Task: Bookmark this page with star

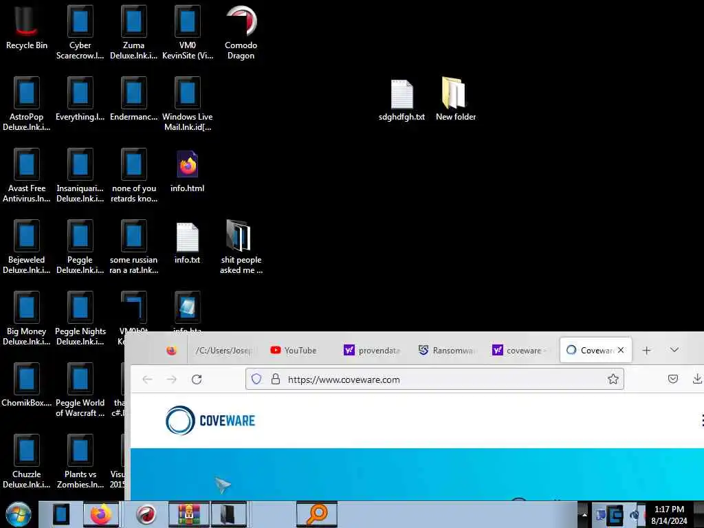Action: [613, 379]
